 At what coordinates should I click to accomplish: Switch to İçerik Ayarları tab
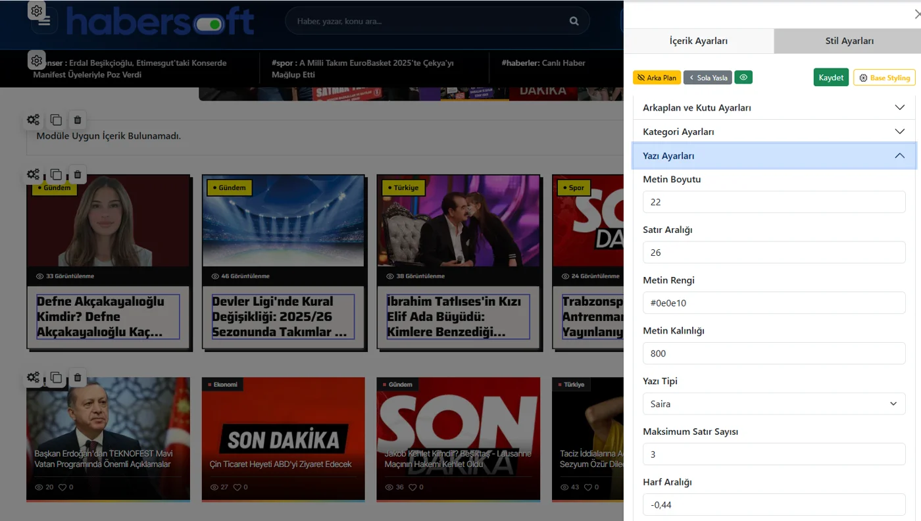[x=698, y=41]
